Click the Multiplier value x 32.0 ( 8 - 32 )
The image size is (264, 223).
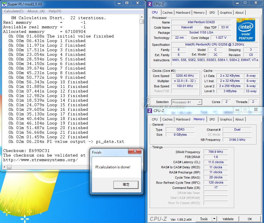pos(185,81)
